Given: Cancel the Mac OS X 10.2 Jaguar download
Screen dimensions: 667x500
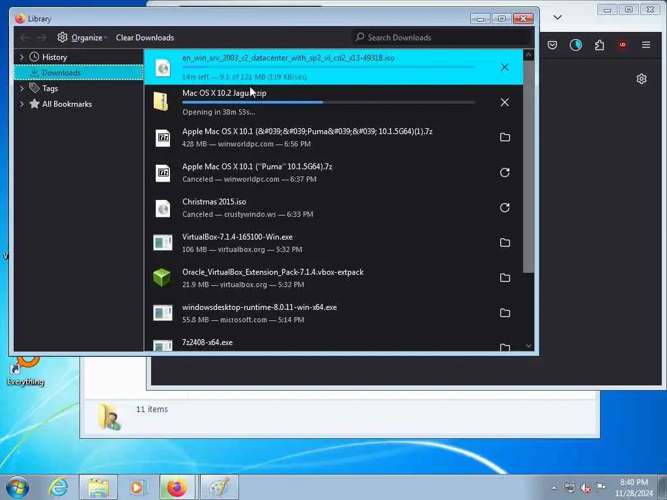Looking at the screenshot, I should point(505,102).
